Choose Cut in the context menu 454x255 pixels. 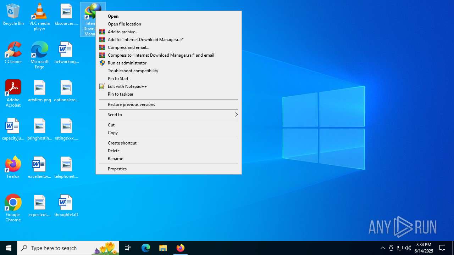coord(168,125)
